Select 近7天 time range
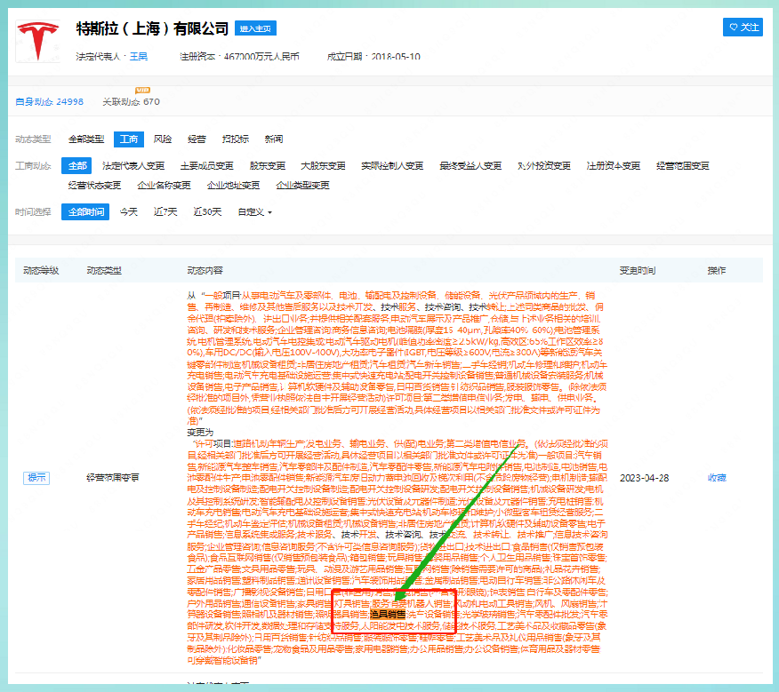This screenshot has height=692, width=779. point(165,212)
